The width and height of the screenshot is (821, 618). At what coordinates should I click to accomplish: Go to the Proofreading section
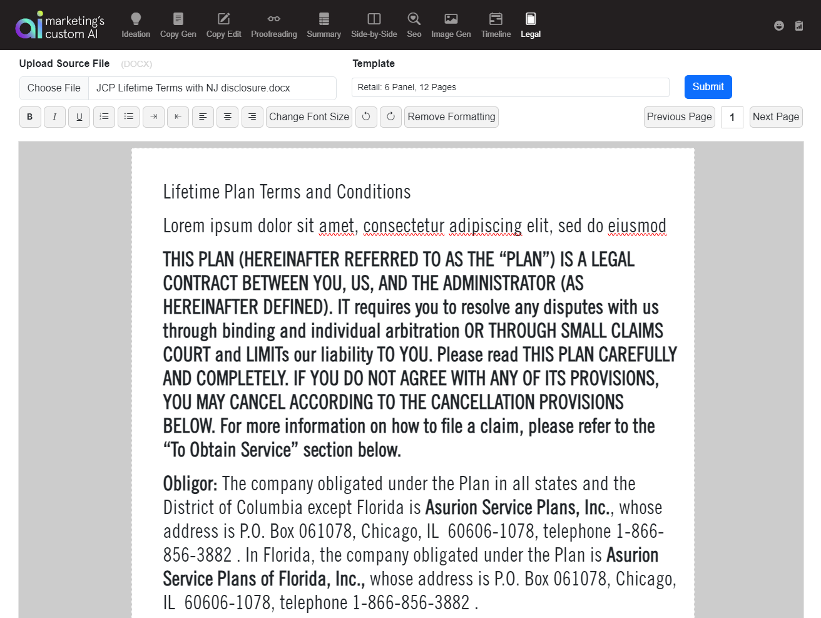pos(274,25)
